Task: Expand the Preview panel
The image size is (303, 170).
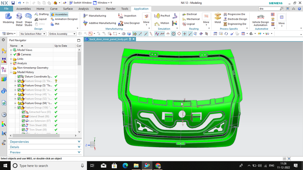Action: pyautogui.click(x=45, y=152)
